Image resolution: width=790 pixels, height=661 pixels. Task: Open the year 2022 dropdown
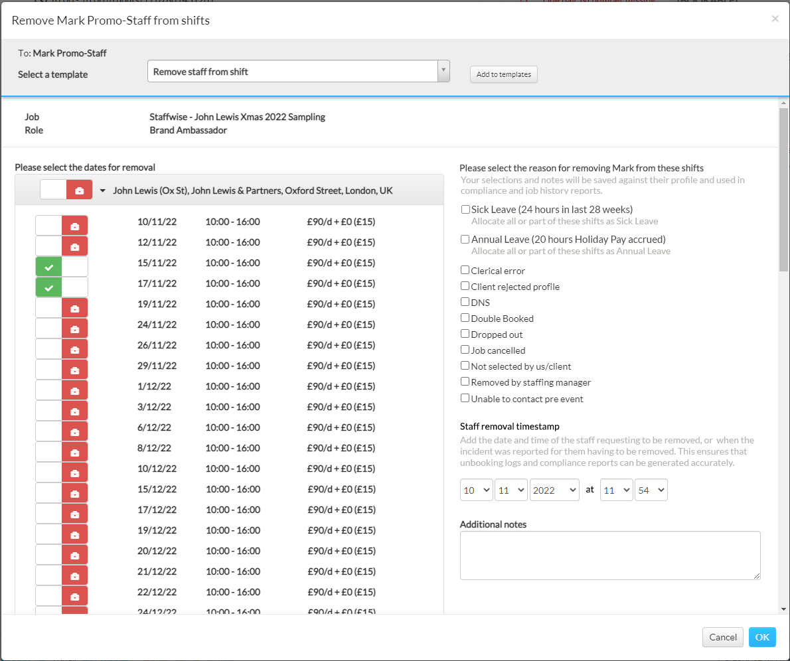click(x=554, y=490)
